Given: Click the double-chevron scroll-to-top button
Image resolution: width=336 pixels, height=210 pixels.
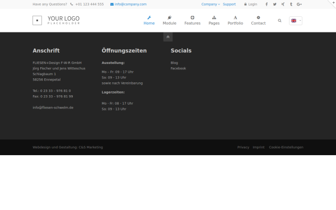Looking at the screenshot, I should point(168,37).
